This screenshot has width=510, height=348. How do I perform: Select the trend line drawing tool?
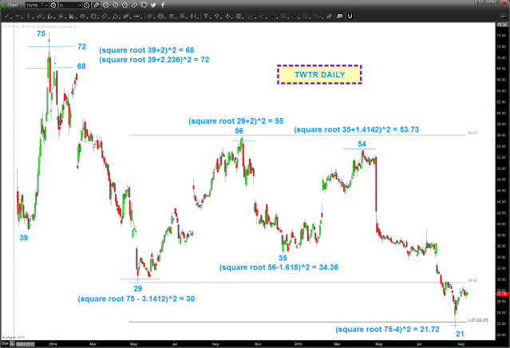coord(6,16)
